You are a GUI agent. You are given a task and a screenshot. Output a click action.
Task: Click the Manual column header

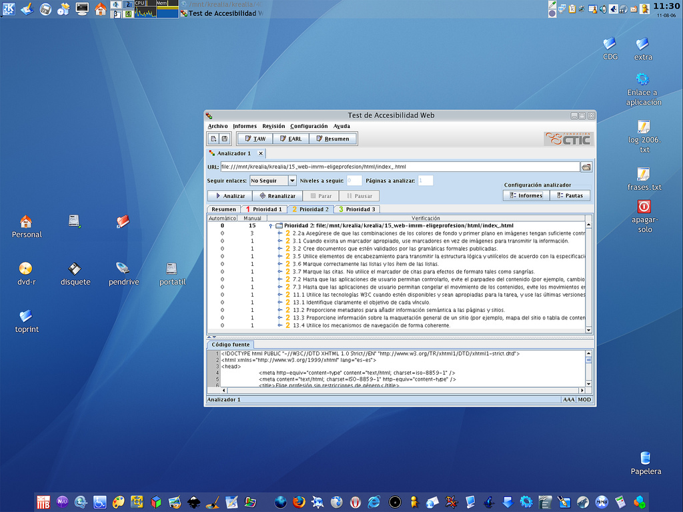[252, 218]
